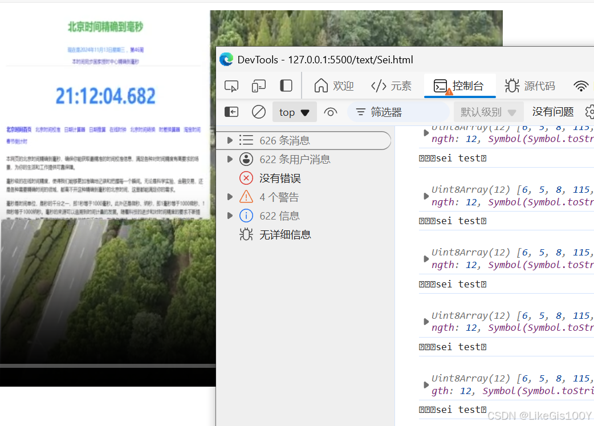Click the eye icon to create live expression

click(x=331, y=112)
